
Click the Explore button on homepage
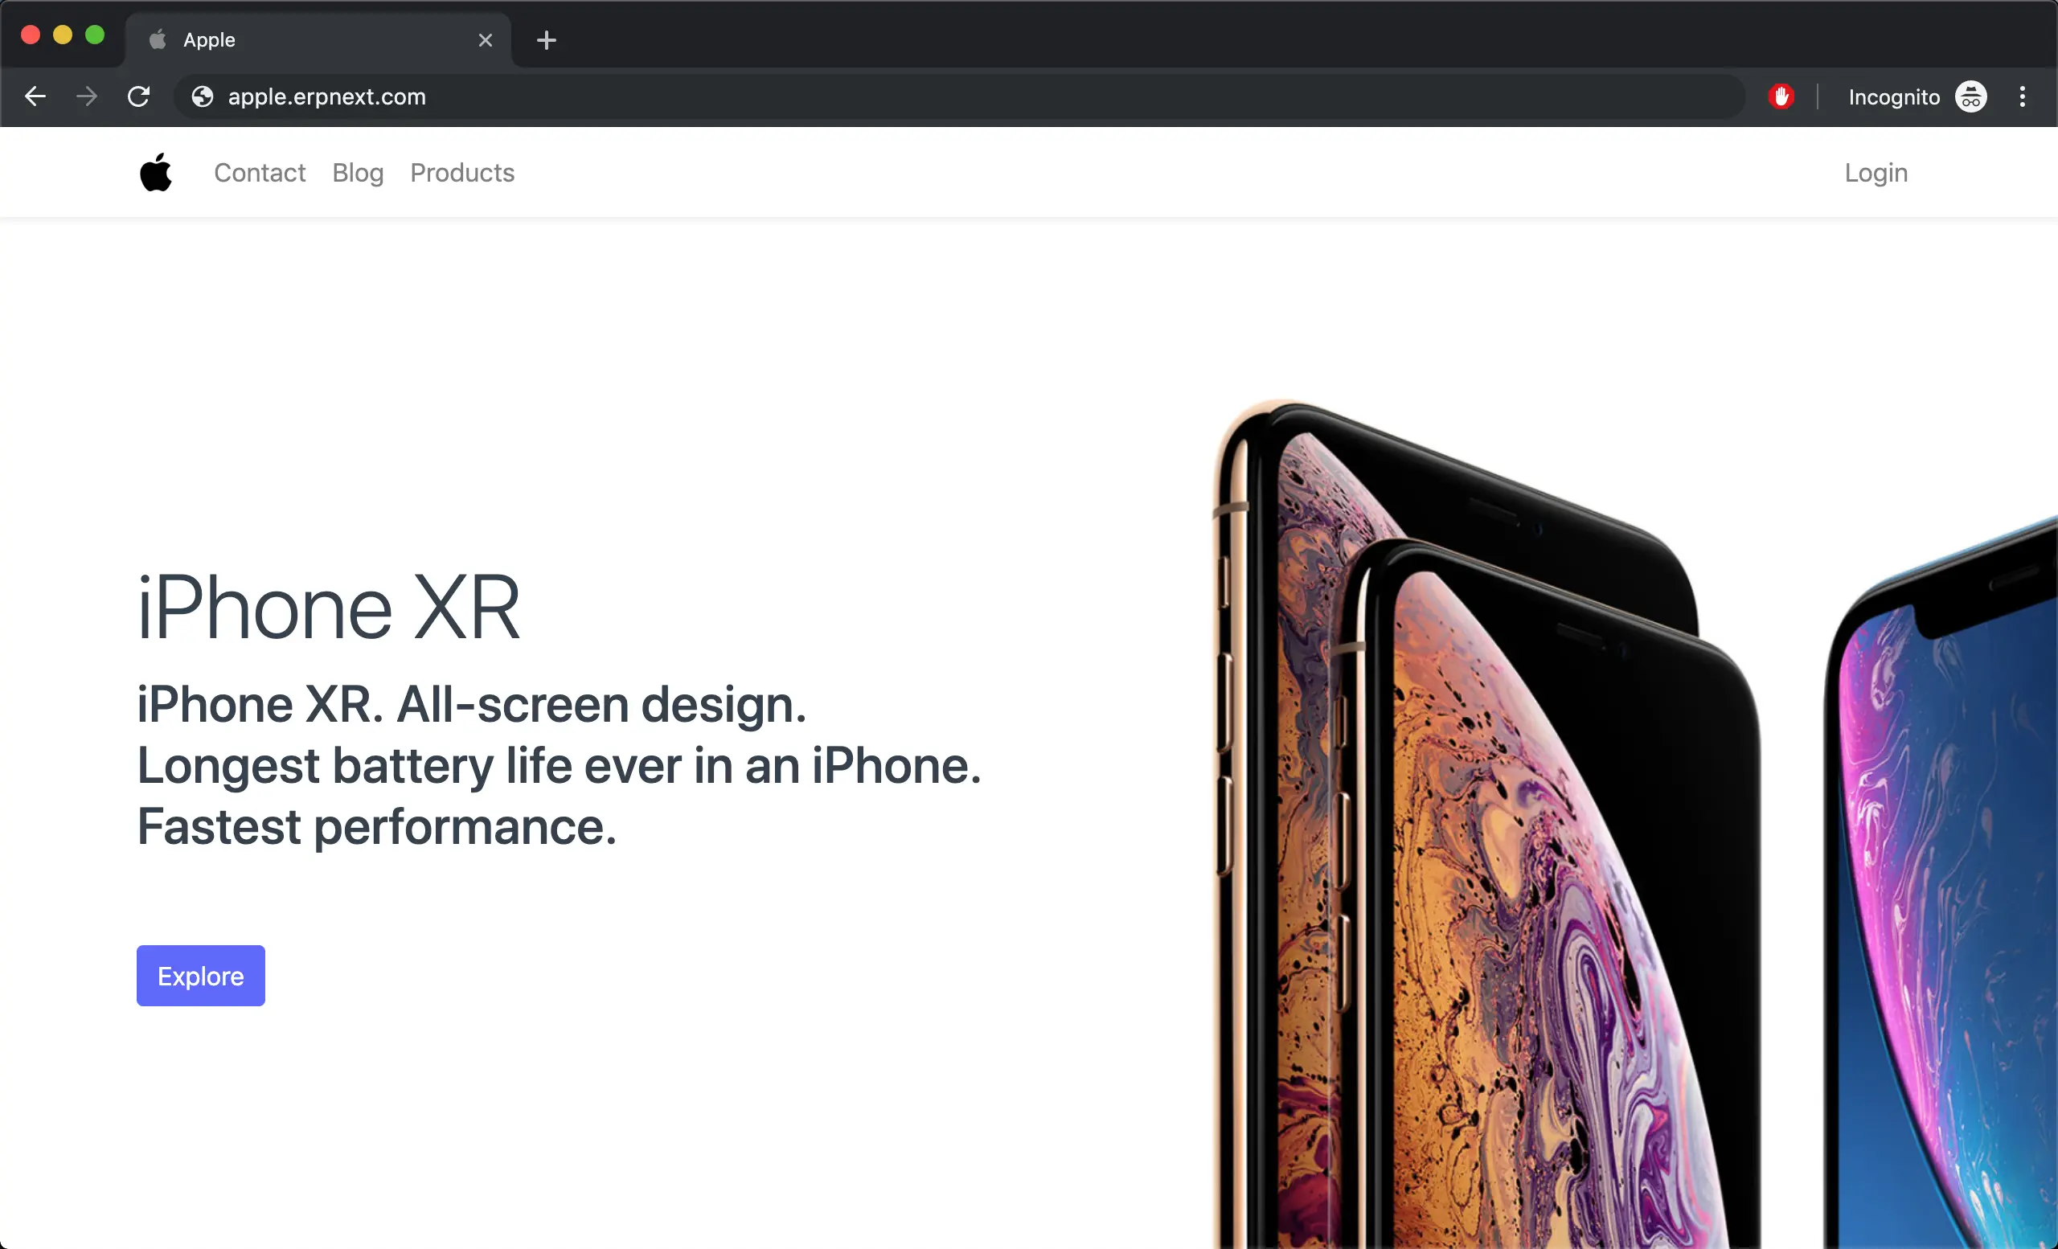tap(200, 976)
